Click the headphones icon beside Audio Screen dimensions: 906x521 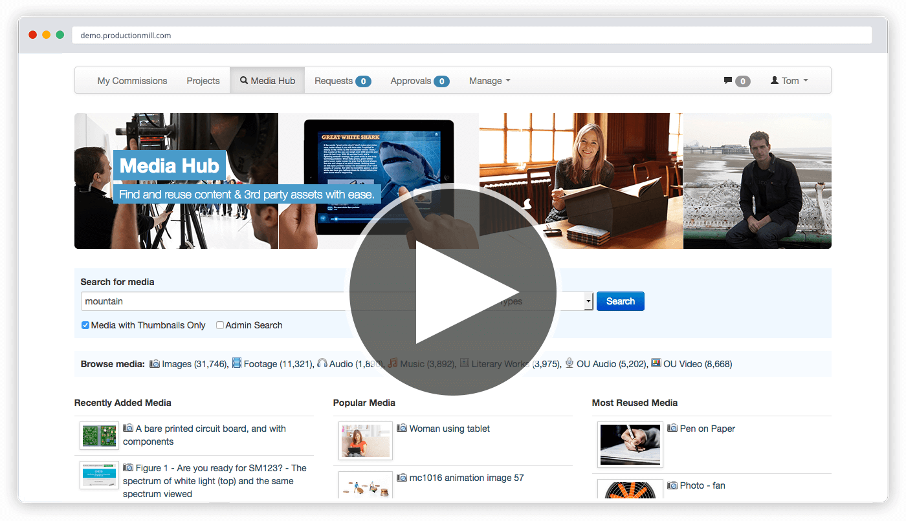tap(322, 364)
